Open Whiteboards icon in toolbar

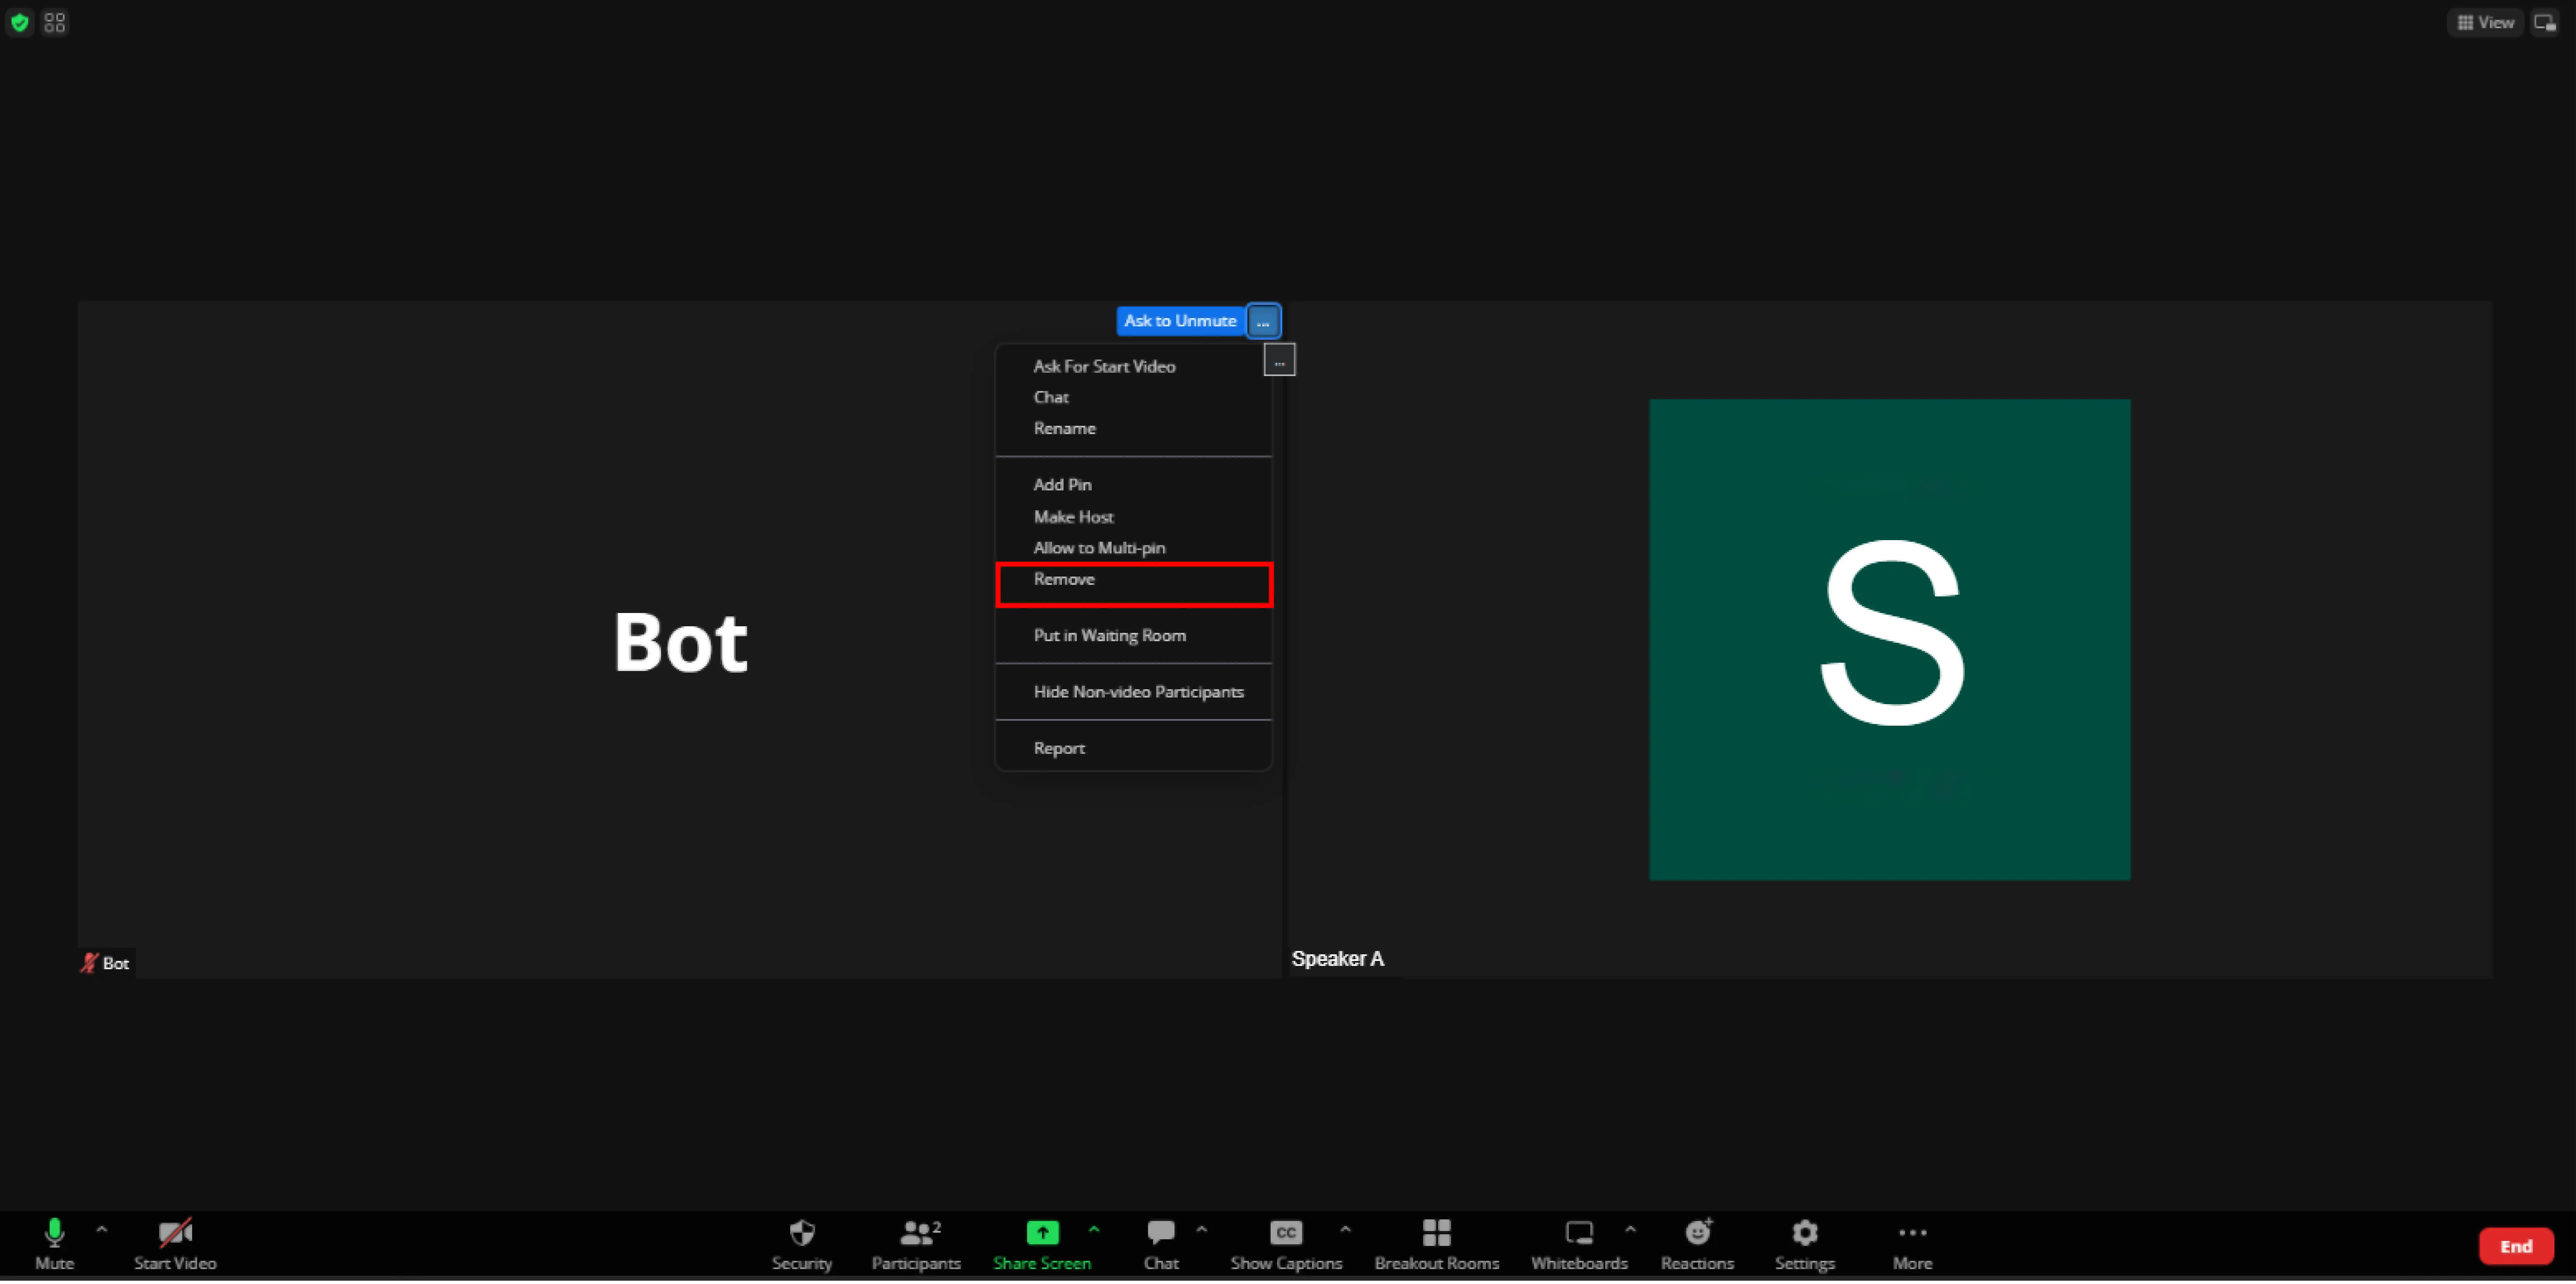tap(1578, 1234)
